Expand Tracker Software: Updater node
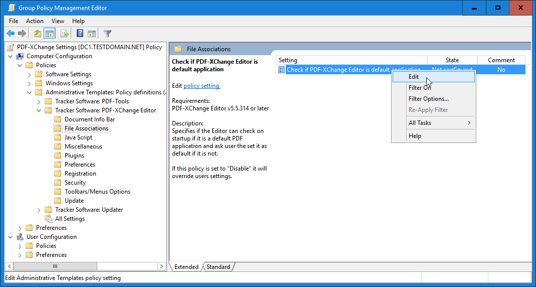Viewport: 536px width, 287px height. pos(39,210)
